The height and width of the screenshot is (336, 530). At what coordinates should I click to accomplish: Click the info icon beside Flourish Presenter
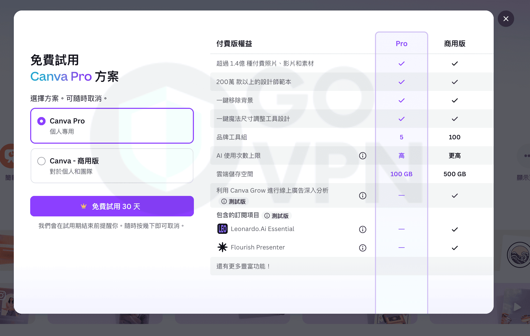(x=362, y=248)
